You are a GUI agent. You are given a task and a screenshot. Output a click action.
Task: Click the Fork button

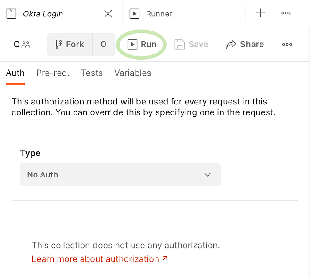click(x=70, y=44)
